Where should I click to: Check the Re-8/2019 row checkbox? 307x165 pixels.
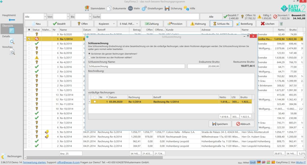coord(29,44)
